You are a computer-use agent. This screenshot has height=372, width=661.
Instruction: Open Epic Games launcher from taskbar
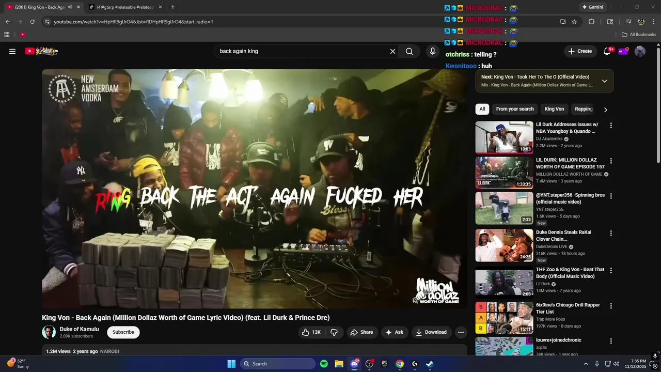click(384, 364)
